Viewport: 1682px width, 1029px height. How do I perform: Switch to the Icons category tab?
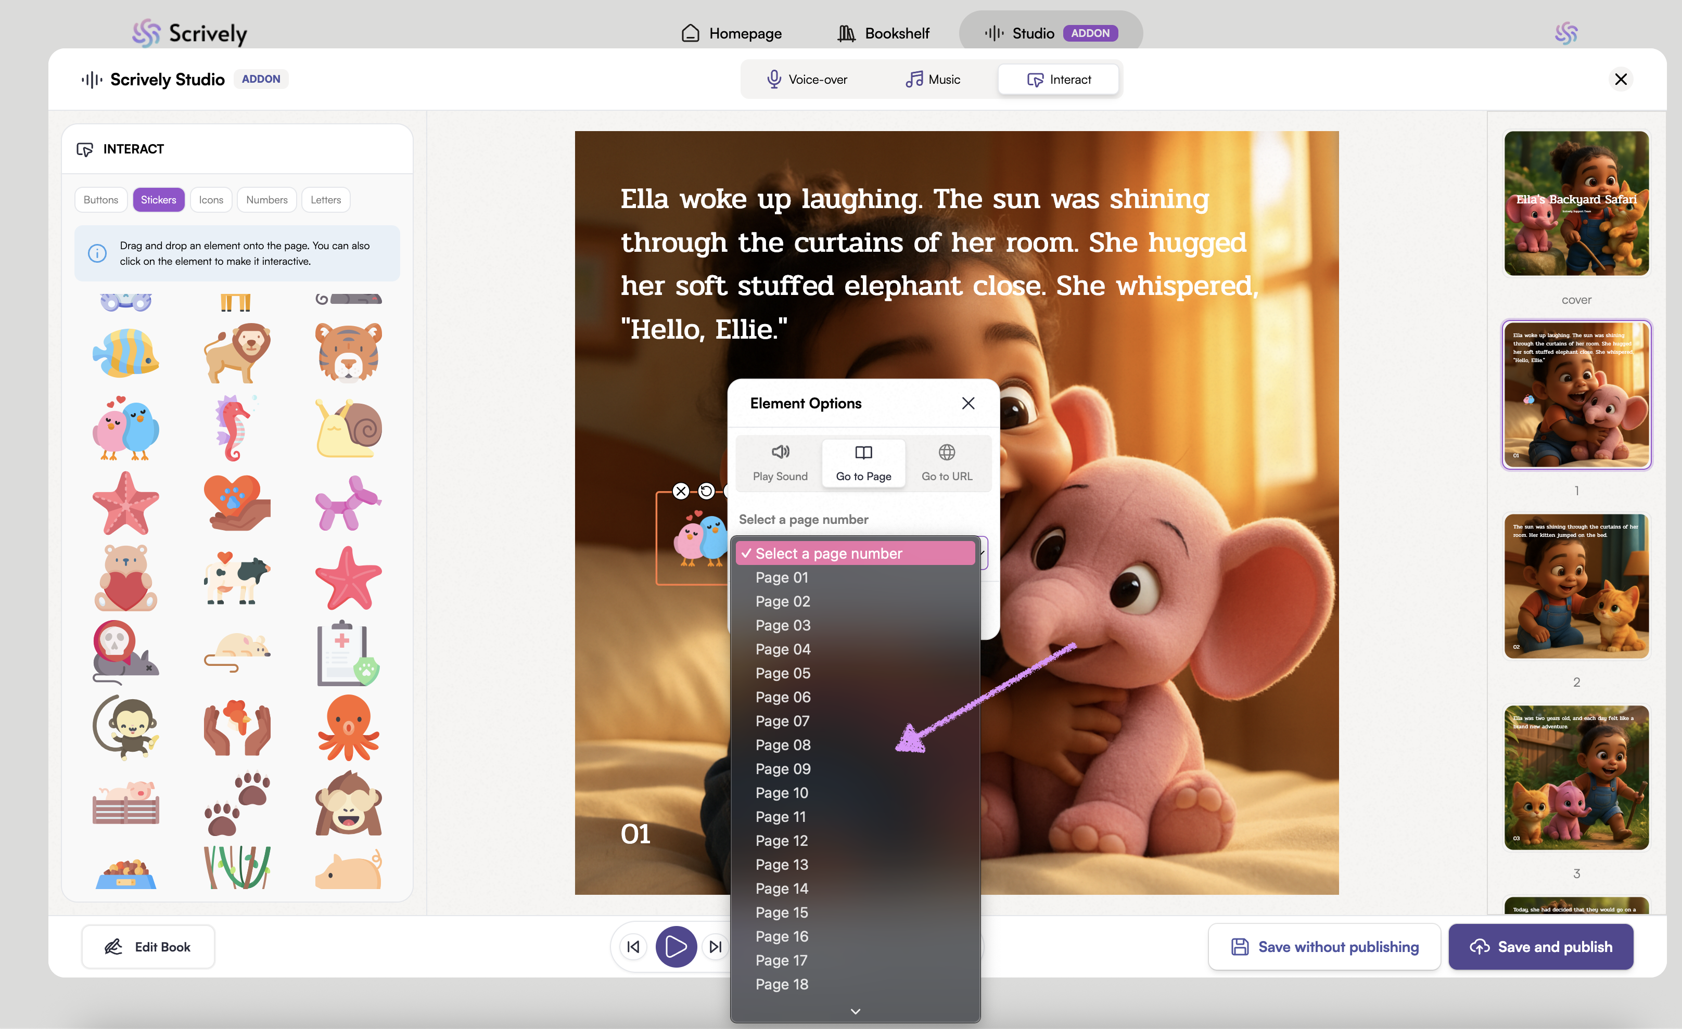pos(211,200)
